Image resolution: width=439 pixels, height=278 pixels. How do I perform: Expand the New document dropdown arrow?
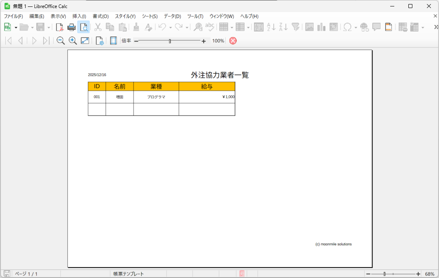coord(16,27)
